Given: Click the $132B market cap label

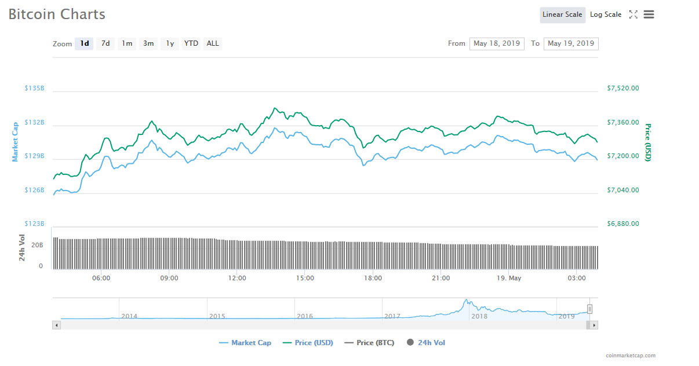Looking at the screenshot, I should (x=34, y=122).
